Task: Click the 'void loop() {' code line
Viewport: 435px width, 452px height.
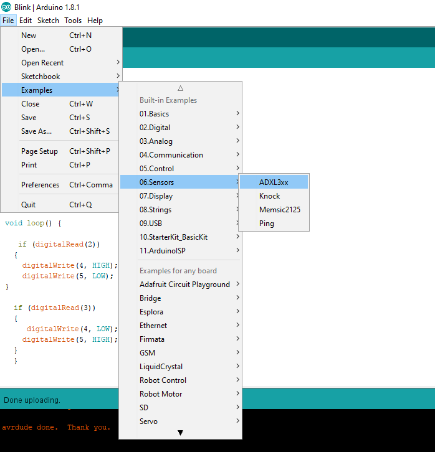Action: pyautogui.click(x=33, y=223)
